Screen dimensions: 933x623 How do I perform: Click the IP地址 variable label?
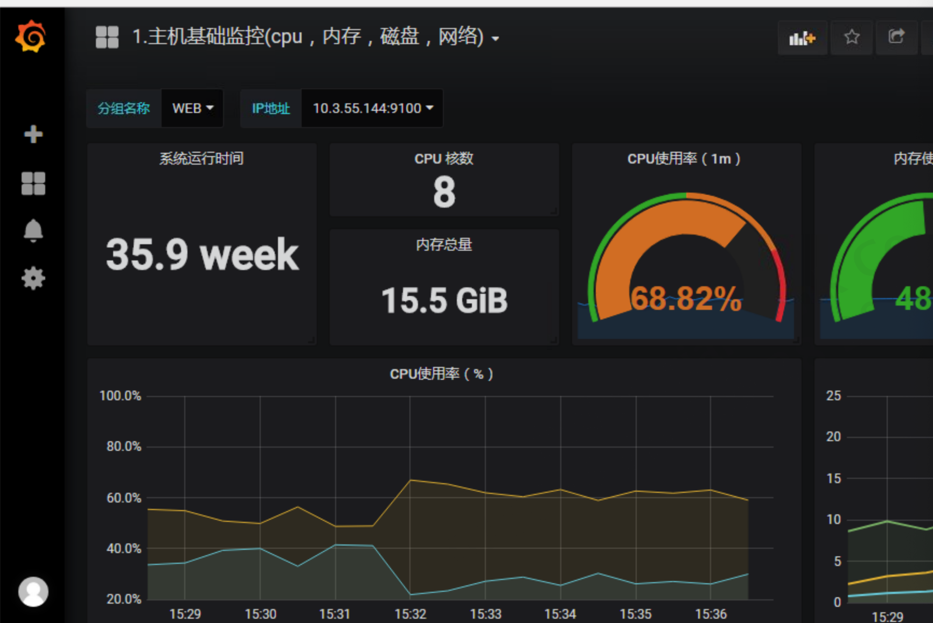271,108
